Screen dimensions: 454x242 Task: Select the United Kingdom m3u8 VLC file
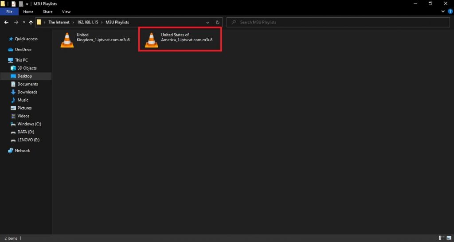tap(95, 40)
